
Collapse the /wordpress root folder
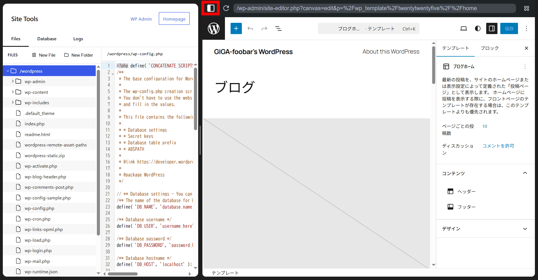click(x=8, y=71)
